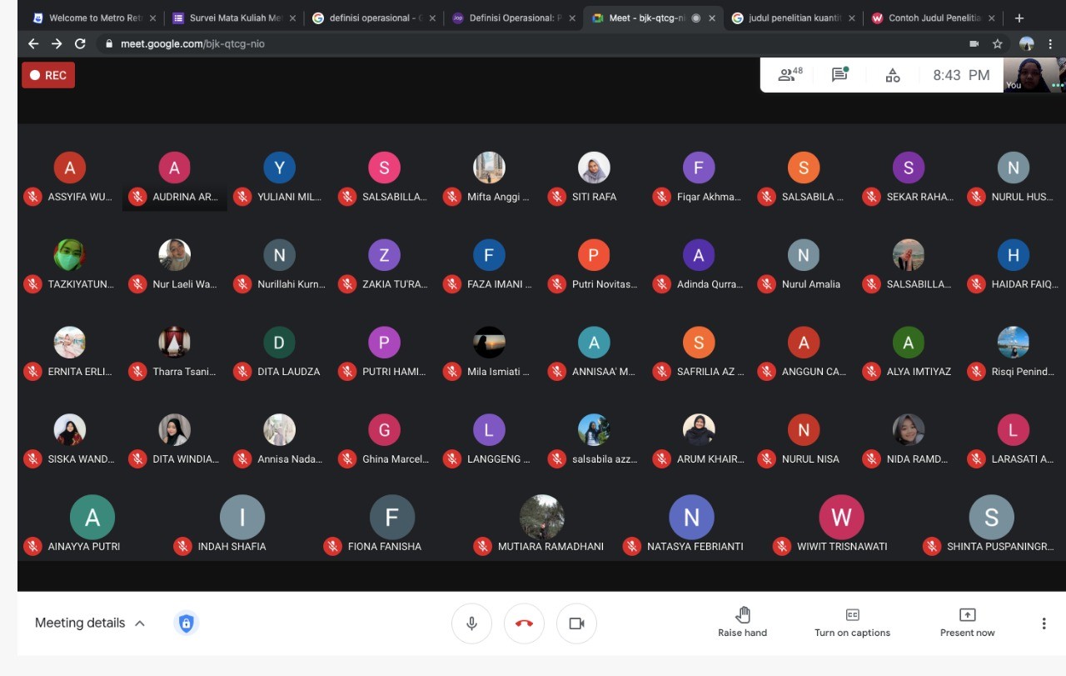Click the Nurul Amalia name label
Image resolution: width=1066 pixels, height=676 pixels.
(x=811, y=284)
